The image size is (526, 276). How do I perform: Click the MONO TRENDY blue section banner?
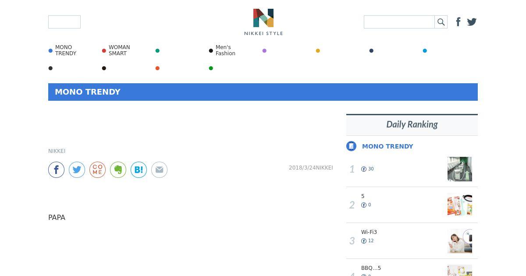coord(263,92)
